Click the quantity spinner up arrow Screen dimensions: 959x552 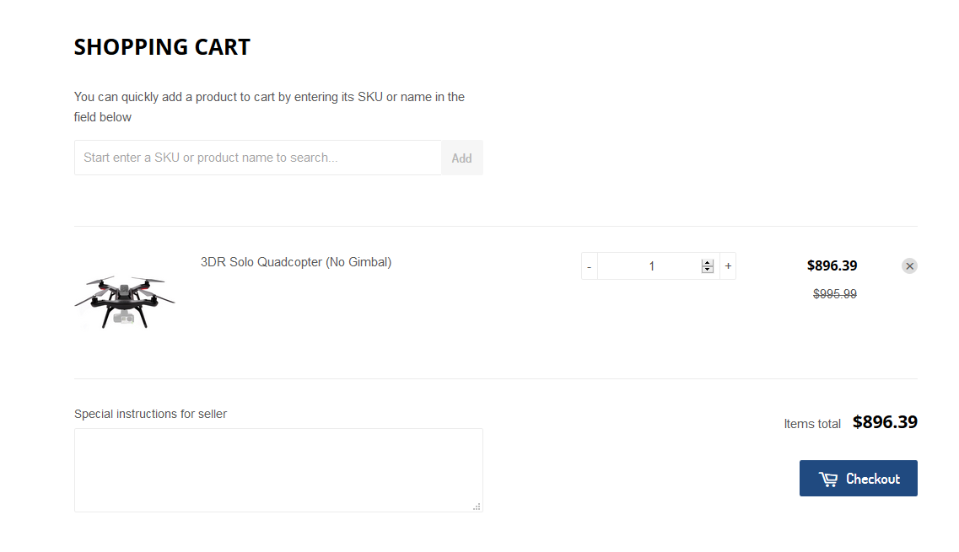click(x=708, y=263)
